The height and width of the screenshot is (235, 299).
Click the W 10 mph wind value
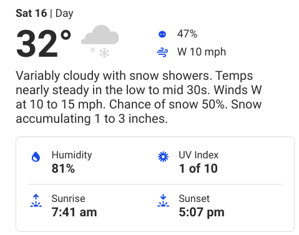pos(202,52)
